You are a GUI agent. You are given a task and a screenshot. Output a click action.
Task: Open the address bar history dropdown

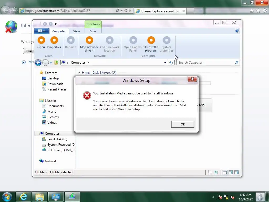[x=165, y=63]
